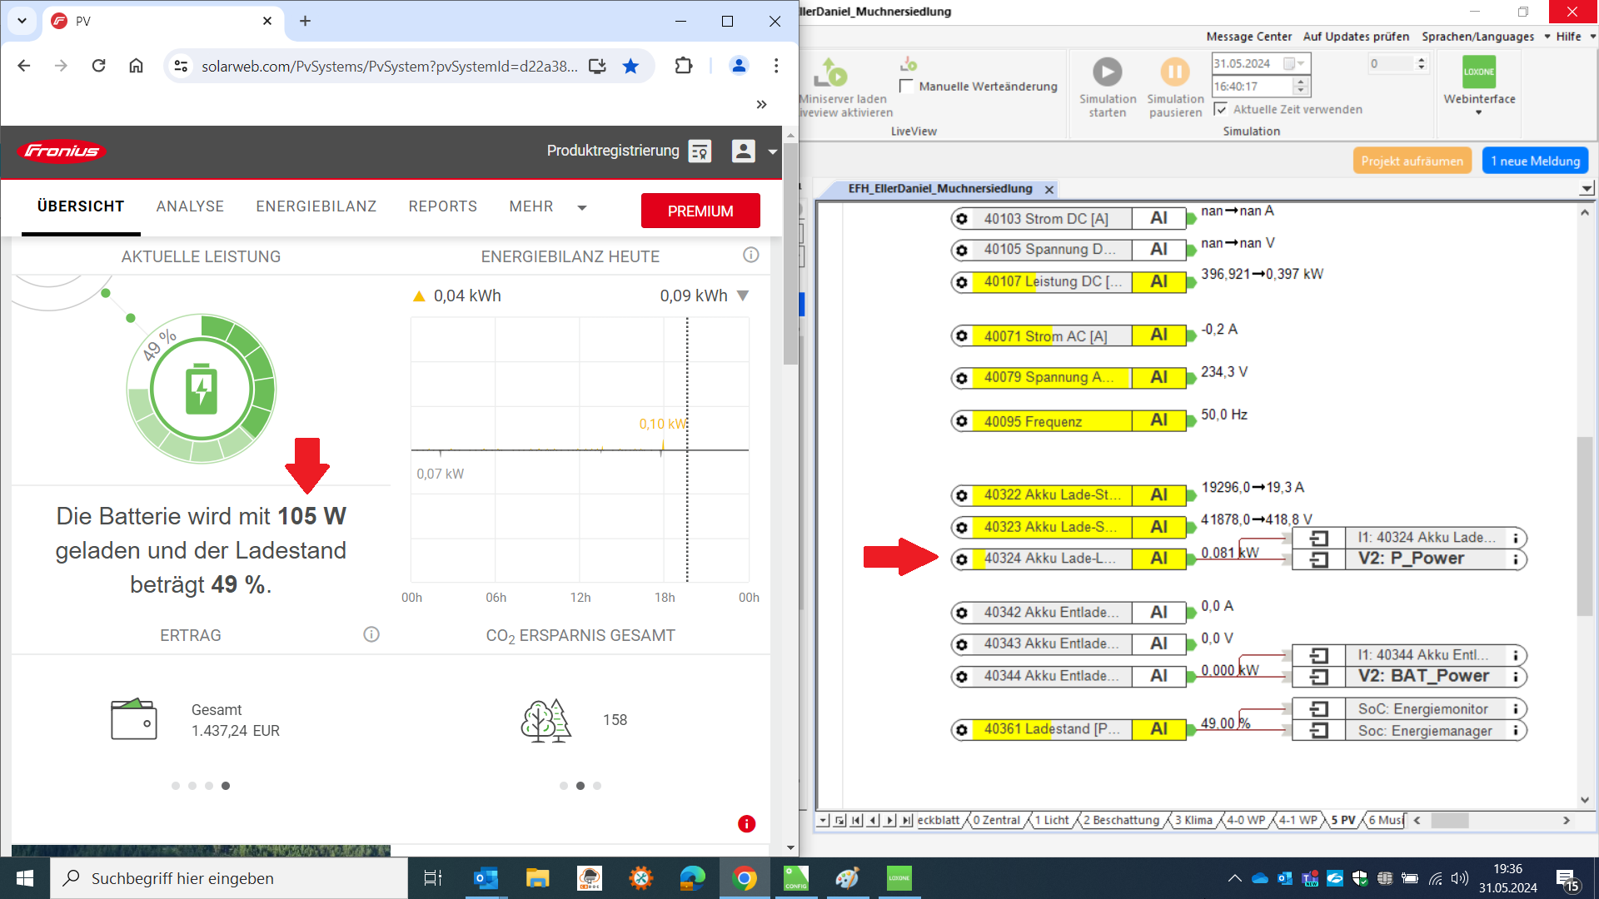
Task: Click the Produktregistrierung certificate icon
Action: 700,151
